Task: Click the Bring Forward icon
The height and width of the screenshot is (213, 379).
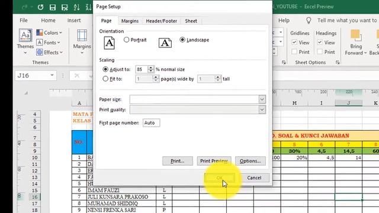Action: click(356, 35)
